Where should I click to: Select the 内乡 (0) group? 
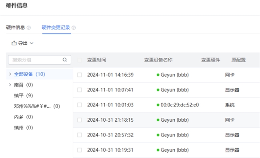(24, 117)
